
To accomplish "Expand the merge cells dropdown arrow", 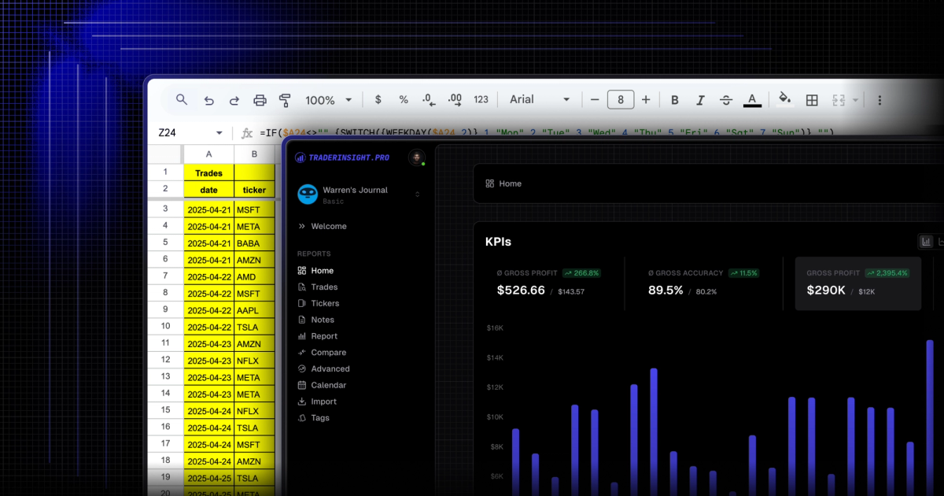I will click(x=855, y=100).
